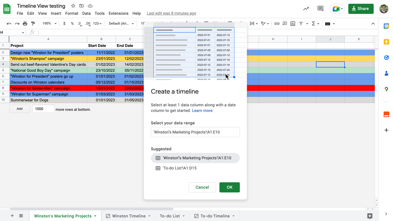Open Google Keep side panel
393x221 pixels.
[x=386, y=42]
